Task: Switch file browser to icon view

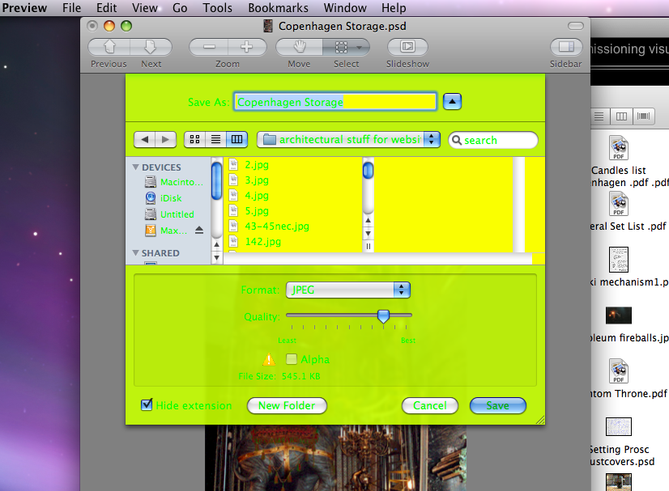Action: tap(194, 139)
